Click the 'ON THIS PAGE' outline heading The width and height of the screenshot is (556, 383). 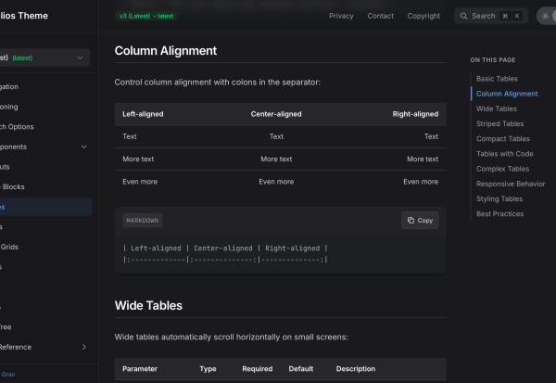(493, 60)
